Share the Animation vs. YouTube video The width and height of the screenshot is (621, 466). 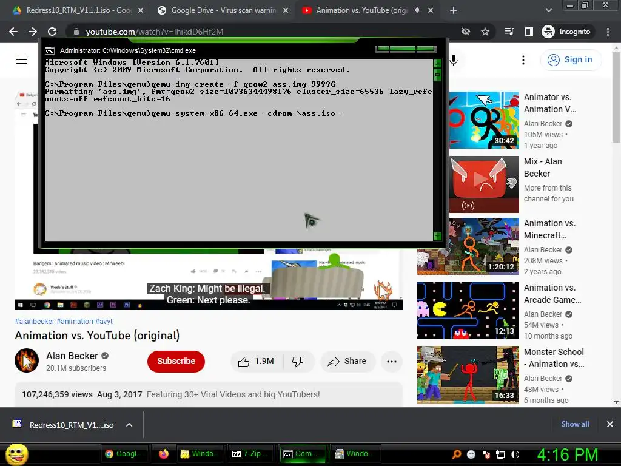(x=347, y=362)
